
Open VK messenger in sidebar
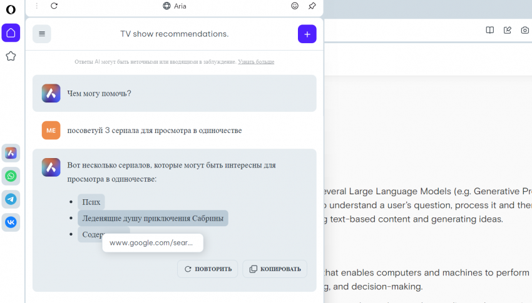coord(11,222)
